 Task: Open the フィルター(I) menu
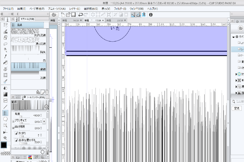click(x=120, y=9)
